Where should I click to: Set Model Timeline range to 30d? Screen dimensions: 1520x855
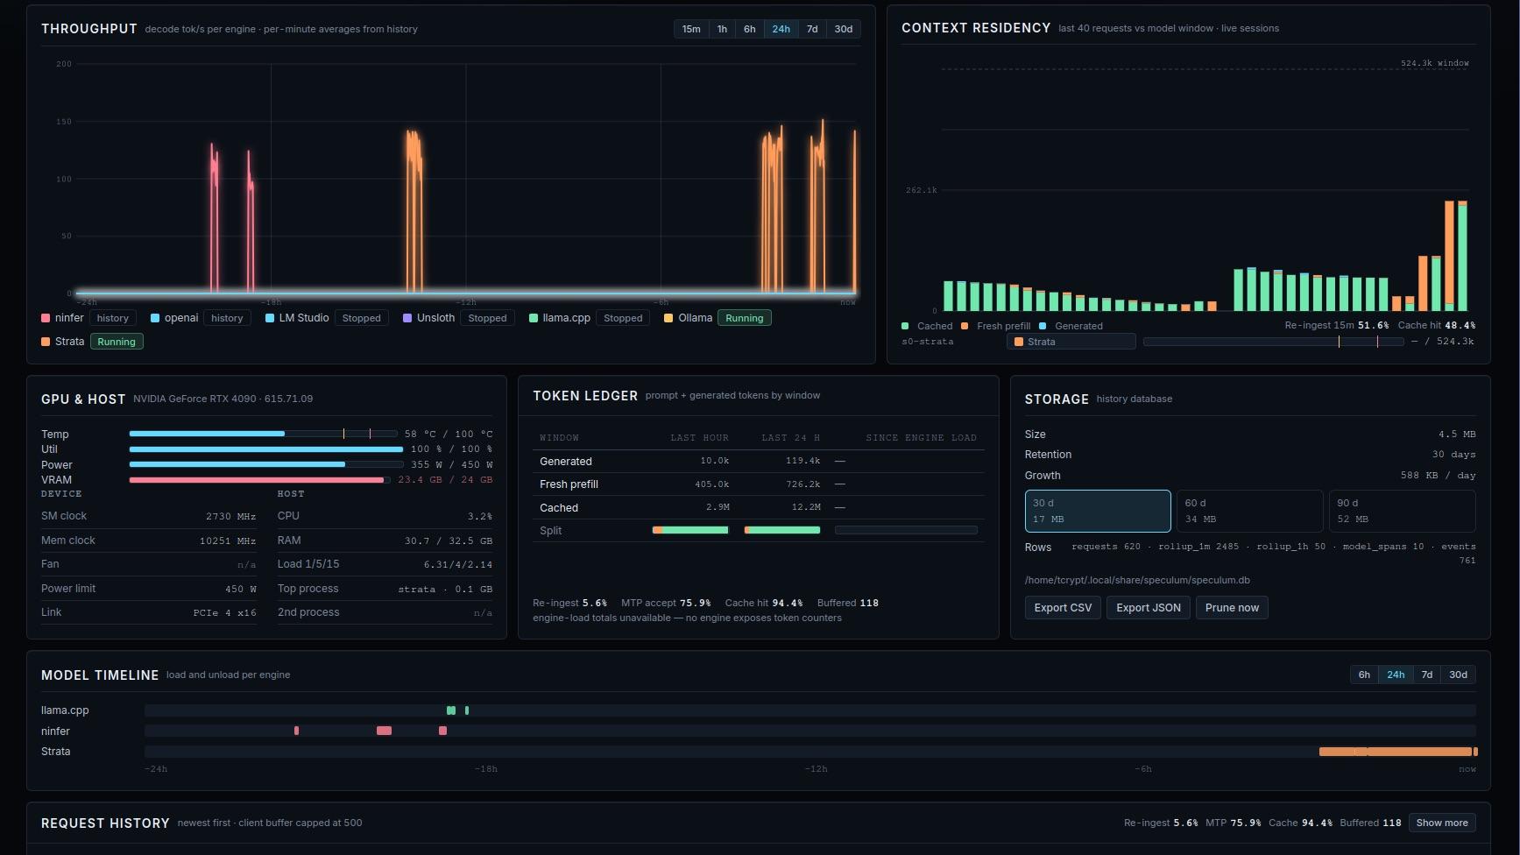pos(1458,675)
